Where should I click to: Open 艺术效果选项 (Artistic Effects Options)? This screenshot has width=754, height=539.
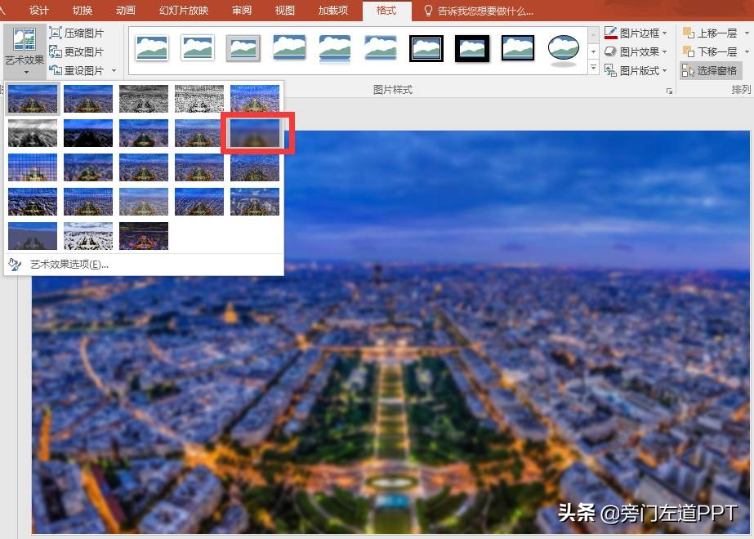point(143,265)
